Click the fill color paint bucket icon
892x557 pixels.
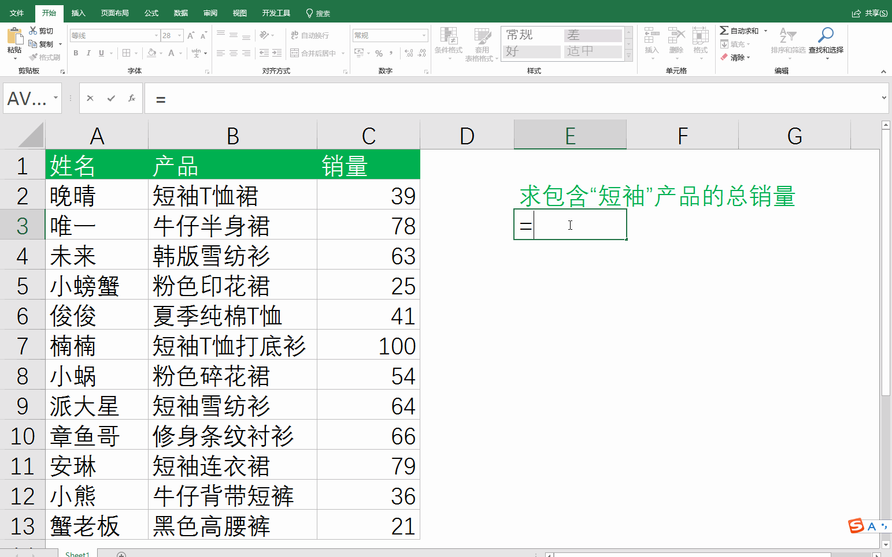tap(151, 53)
